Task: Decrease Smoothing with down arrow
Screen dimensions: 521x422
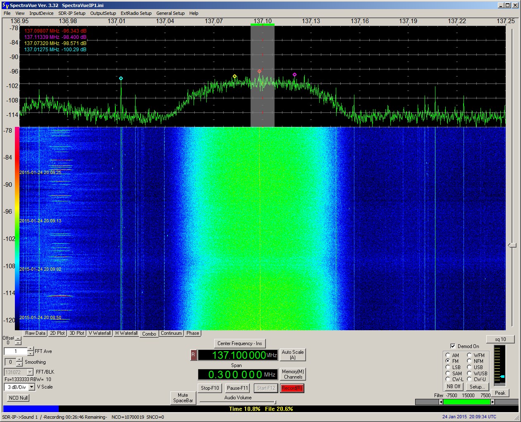Action: [x=19, y=365]
